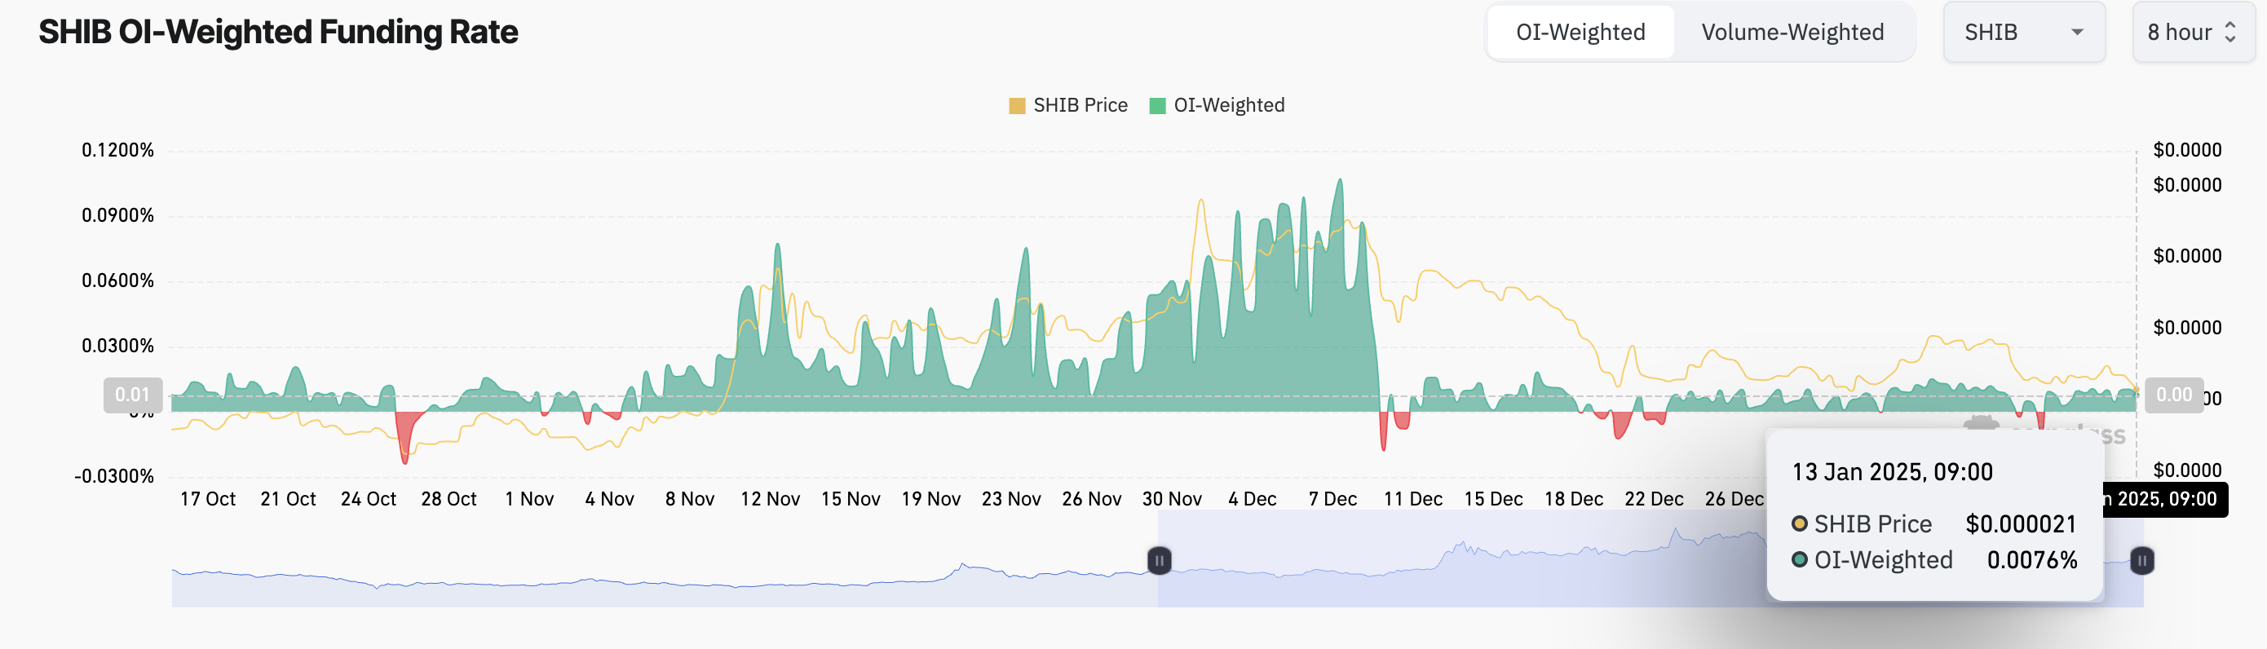
Task: Click the 12 Nov date label
Action: coord(770,500)
